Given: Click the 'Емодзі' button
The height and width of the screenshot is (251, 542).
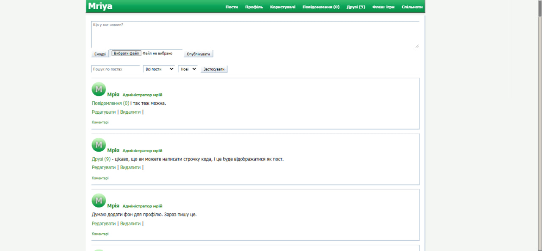Looking at the screenshot, I should coord(100,54).
